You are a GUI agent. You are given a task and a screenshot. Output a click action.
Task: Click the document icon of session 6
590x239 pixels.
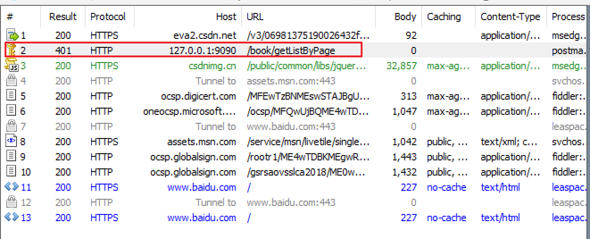tap(12, 111)
